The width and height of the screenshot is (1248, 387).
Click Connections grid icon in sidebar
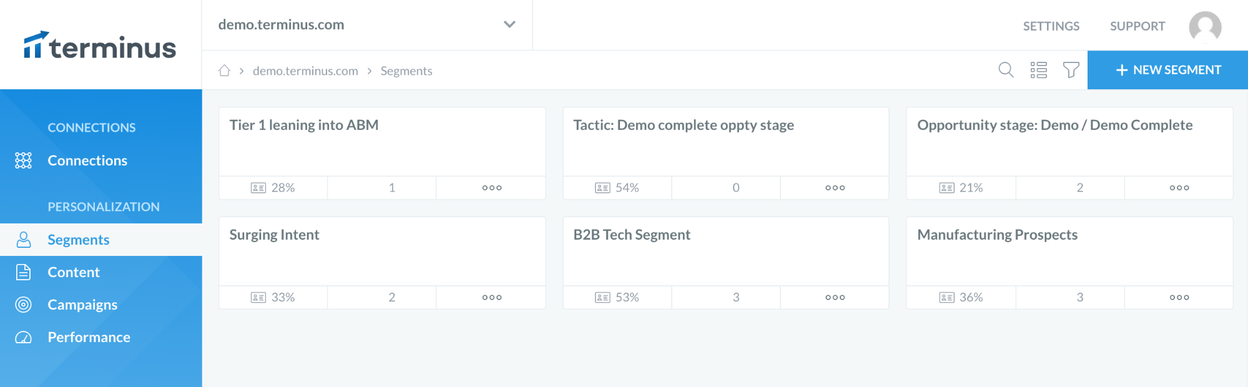coord(23,160)
